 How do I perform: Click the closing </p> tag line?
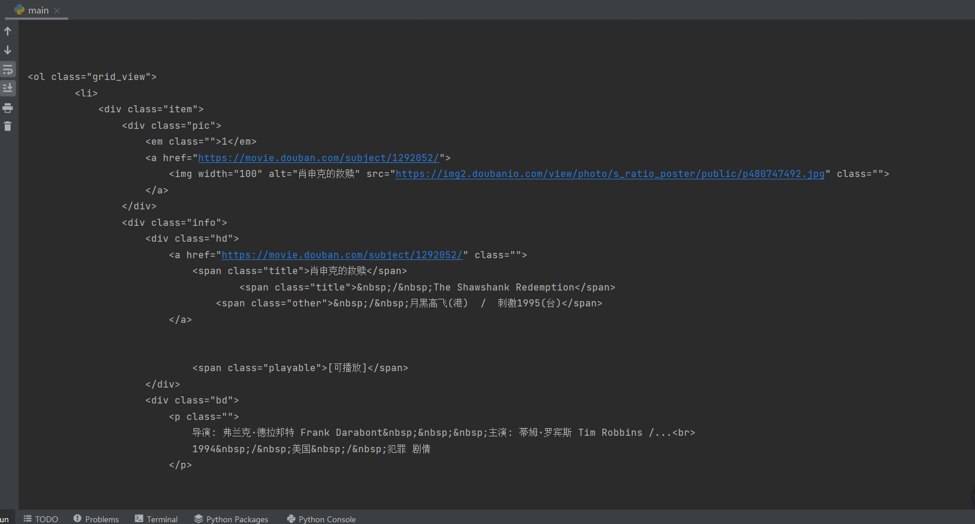click(x=181, y=465)
